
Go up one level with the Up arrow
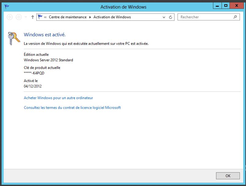point(33,17)
